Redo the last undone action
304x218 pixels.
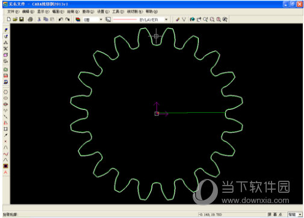pyautogui.click(x=67, y=19)
